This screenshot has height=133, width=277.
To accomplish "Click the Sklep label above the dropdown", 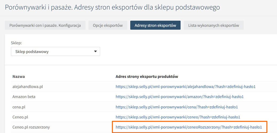I will pyautogui.click(x=16, y=43).
